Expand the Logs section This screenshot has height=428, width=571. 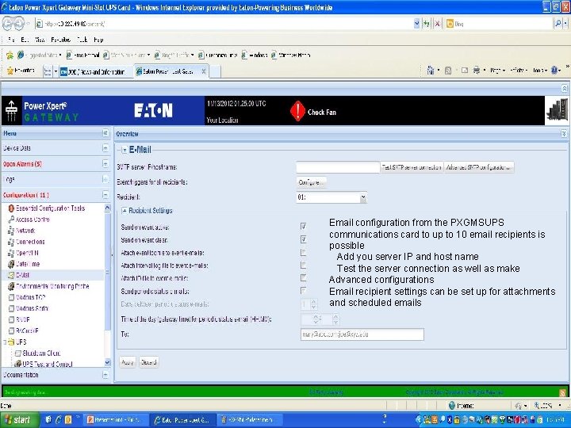[x=105, y=179]
